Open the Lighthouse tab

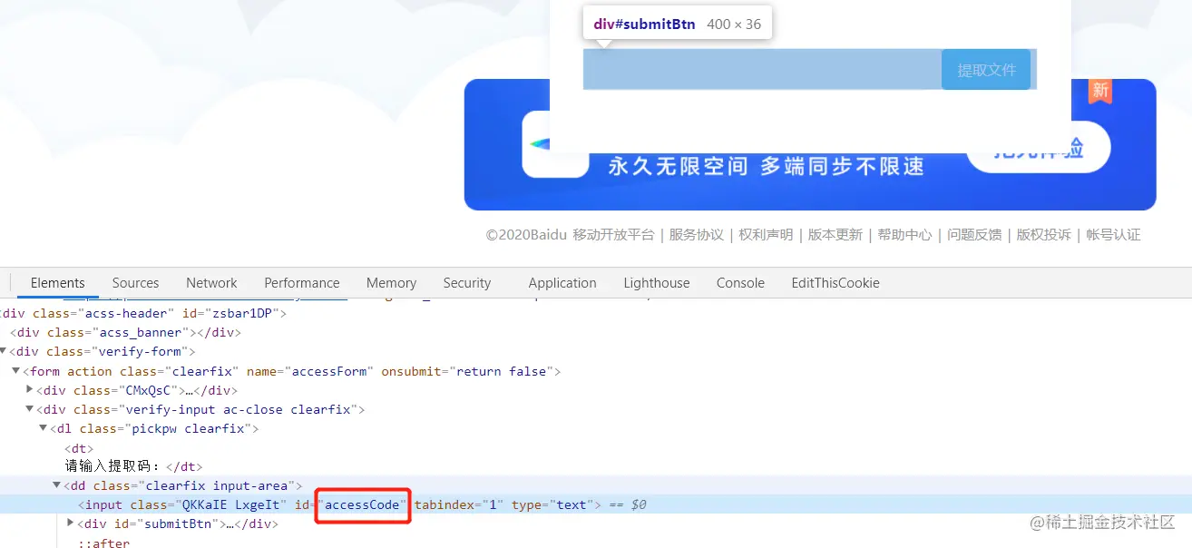(657, 283)
